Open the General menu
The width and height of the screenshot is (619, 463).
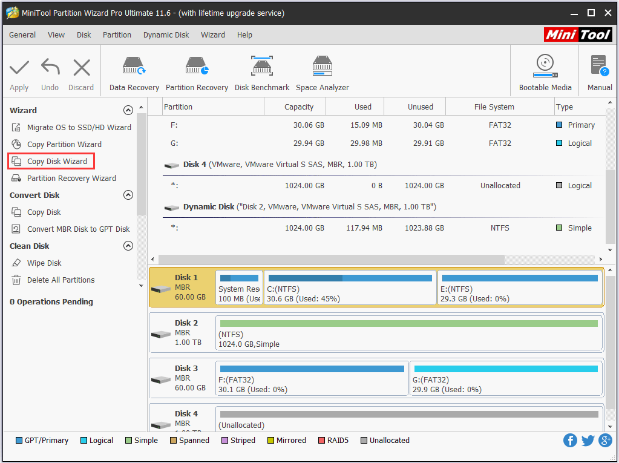click(22, 34)
